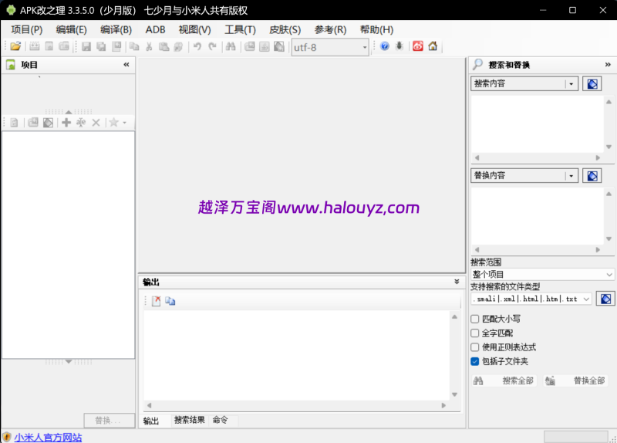The image size is (617, 443).
Task: Click inside the search content text area
Action: pos(537,124)
